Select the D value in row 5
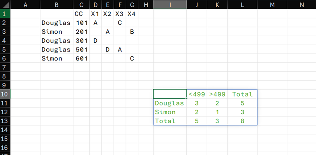The width and height of the screenshot is (316, 155). coord(108,49)
